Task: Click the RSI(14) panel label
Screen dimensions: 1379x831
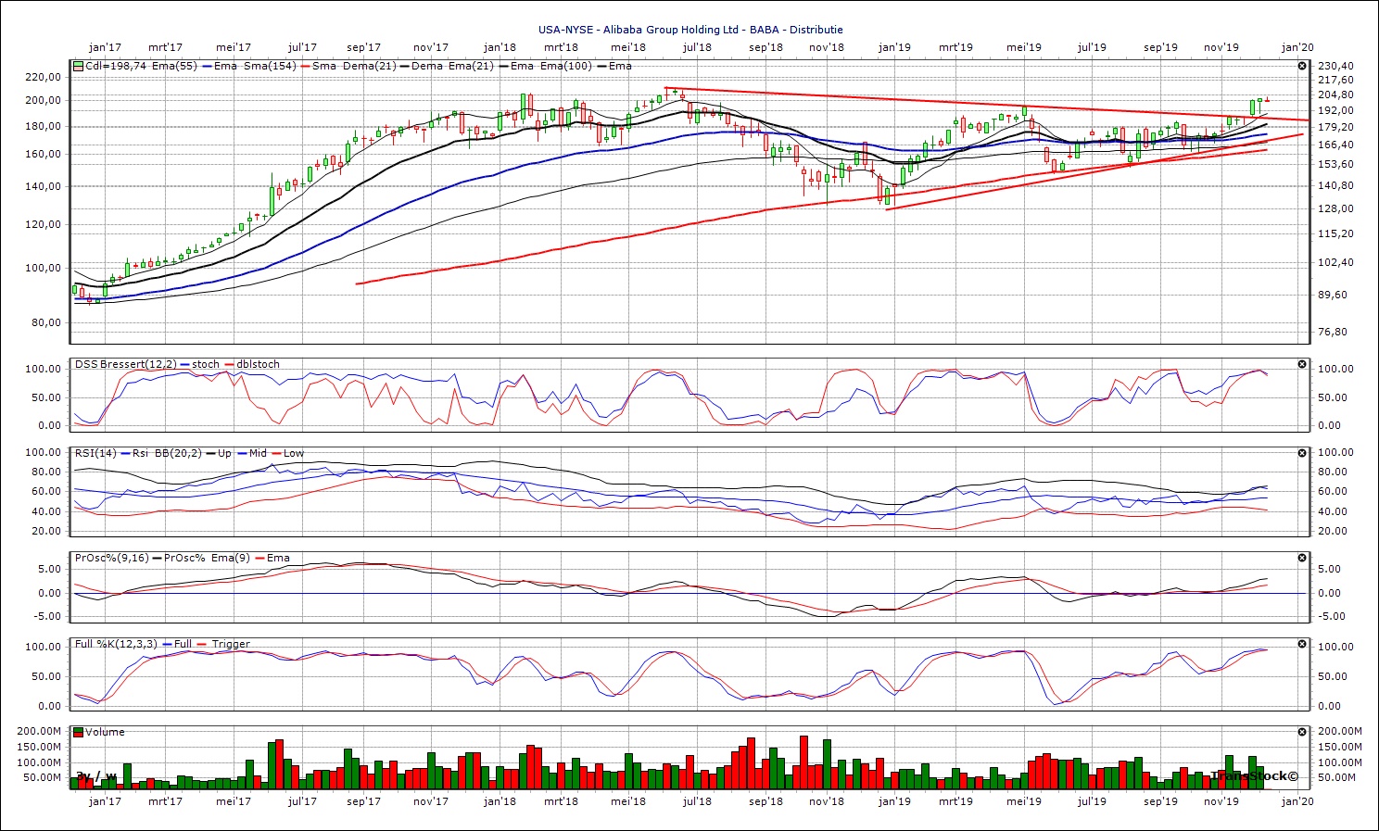Action: coord(95,453)
